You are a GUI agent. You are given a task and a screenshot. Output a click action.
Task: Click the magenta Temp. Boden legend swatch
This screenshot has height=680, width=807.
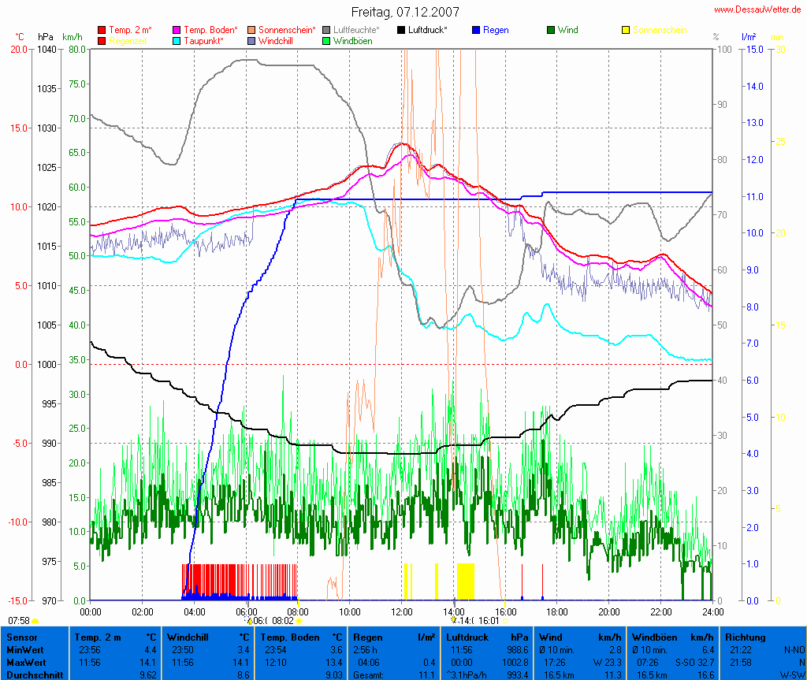[x=177, y=31]
